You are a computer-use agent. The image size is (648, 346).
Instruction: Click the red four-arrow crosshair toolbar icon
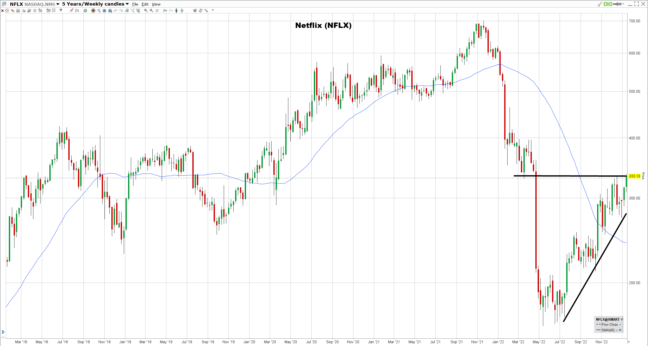click(7, 10)
